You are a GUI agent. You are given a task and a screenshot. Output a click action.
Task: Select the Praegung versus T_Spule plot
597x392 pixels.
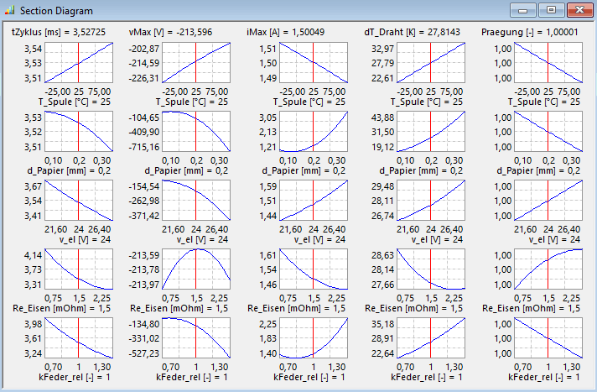548,63
